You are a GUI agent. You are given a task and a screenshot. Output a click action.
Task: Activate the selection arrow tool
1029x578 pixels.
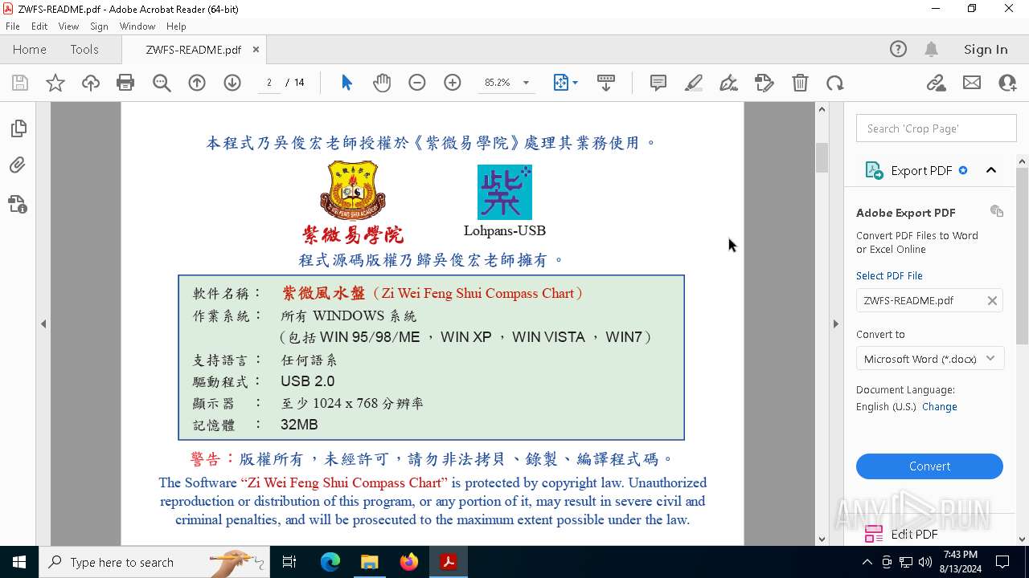click(346, 83)
